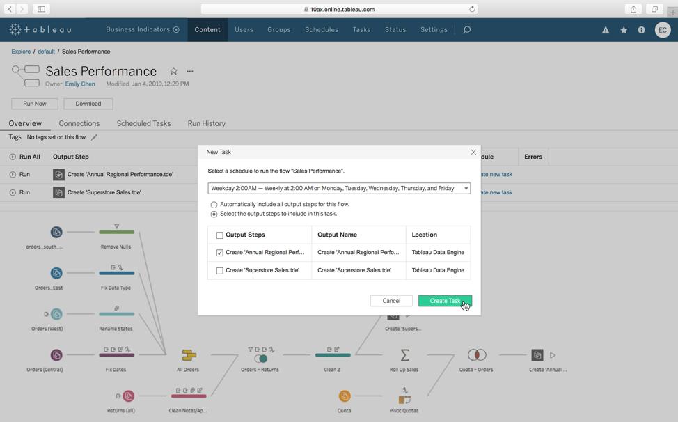Run the Annual Regional Performance output step
This screenshot has height=422, width=678.
13,175
